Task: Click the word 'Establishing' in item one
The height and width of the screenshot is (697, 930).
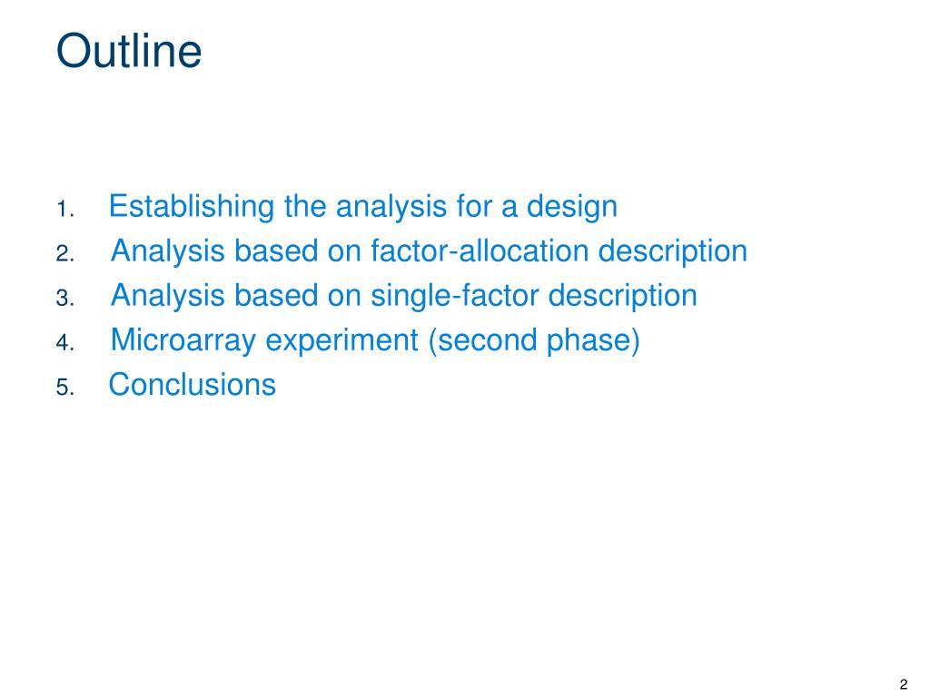Action: coord(191,207)
